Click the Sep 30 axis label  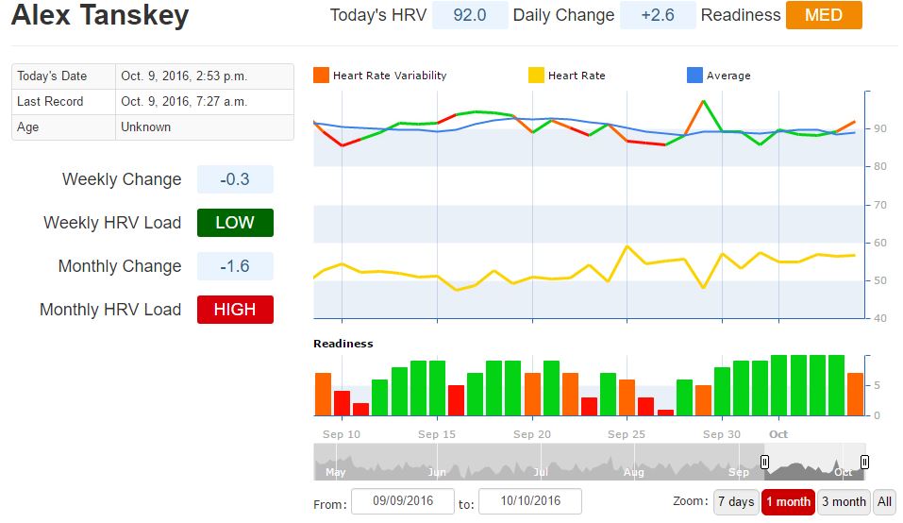(x=722, y=434)
